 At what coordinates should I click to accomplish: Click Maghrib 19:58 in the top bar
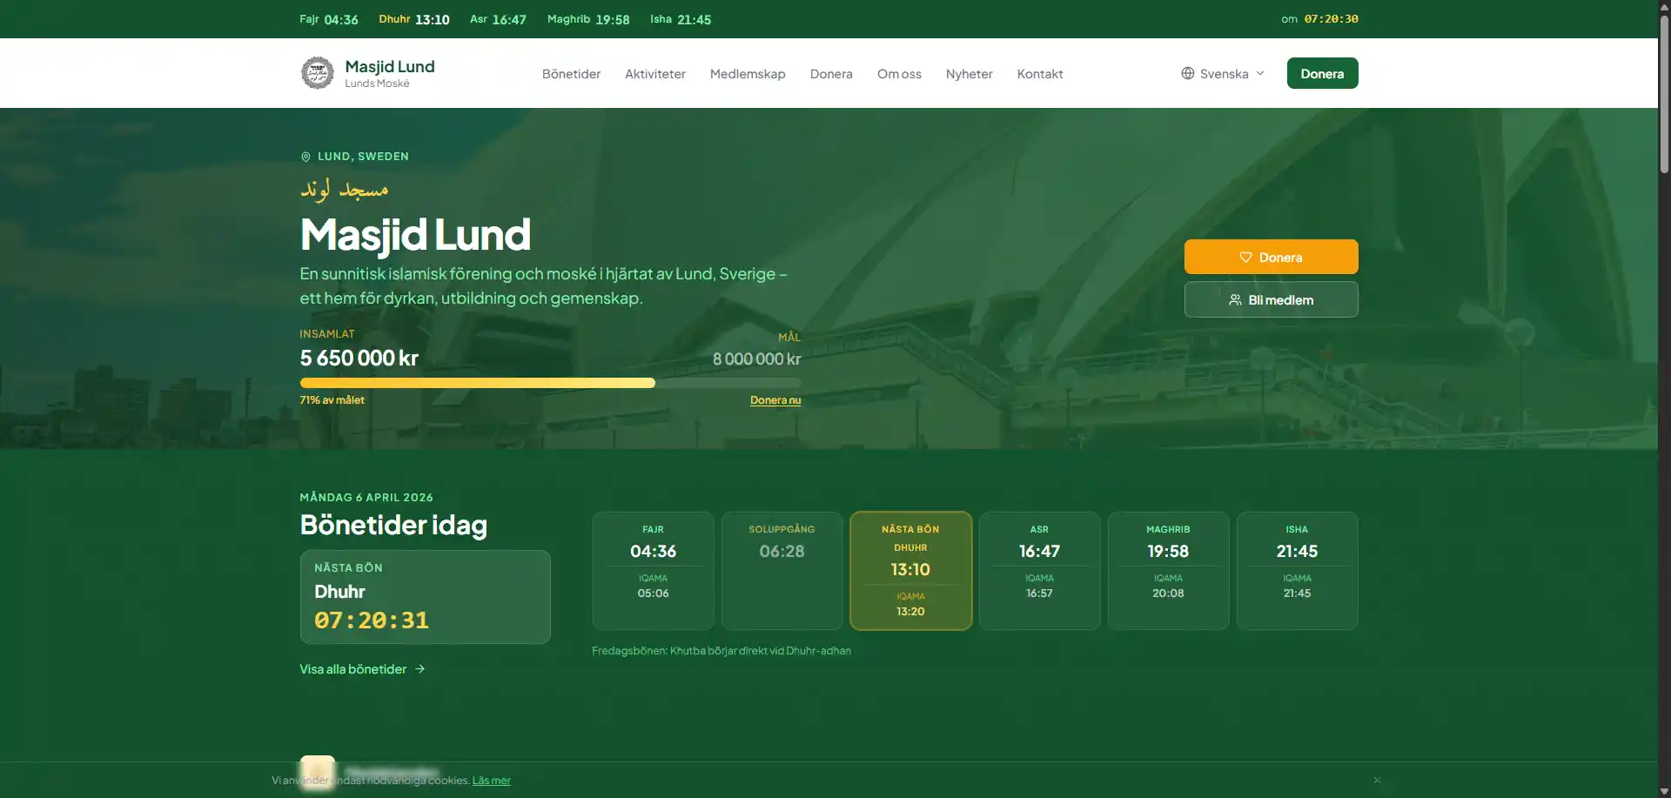588,19
